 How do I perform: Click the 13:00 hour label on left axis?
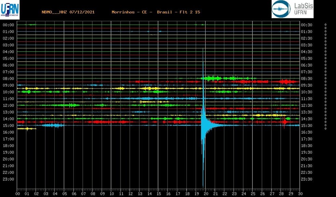8,112
